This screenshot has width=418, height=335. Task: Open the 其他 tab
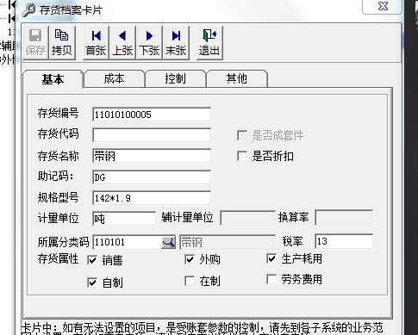[237, 79]
